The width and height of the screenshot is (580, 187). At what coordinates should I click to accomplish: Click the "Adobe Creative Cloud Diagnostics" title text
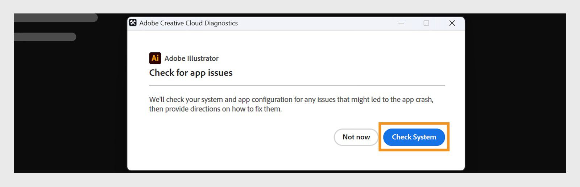tap(188, 23)
